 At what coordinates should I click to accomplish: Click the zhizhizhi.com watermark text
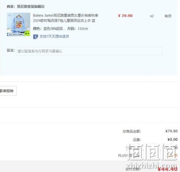click(152, 166)
